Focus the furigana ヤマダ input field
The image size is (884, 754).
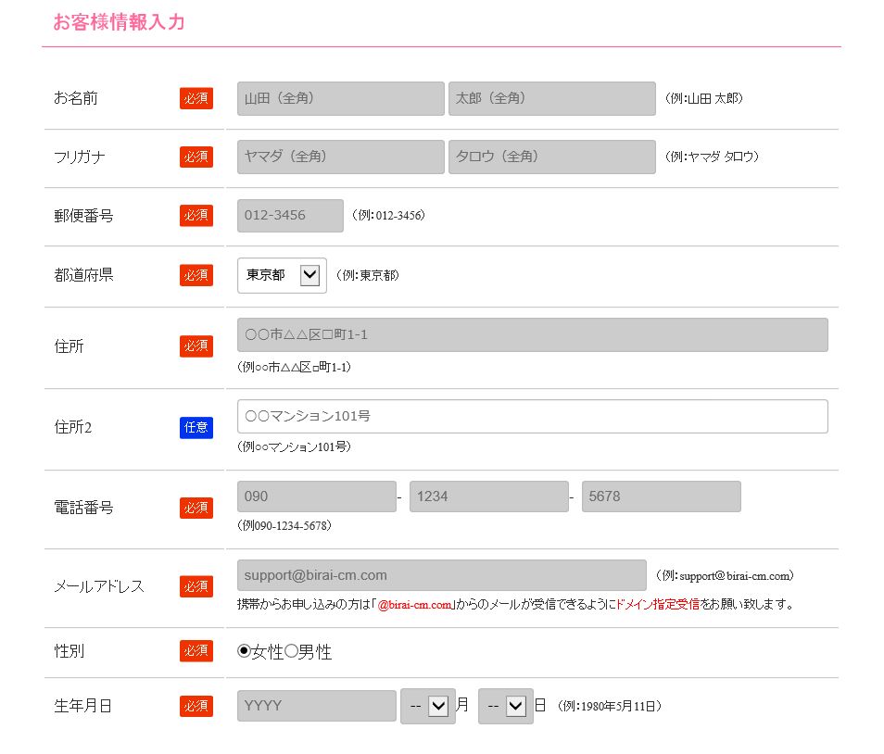(340, 157)
